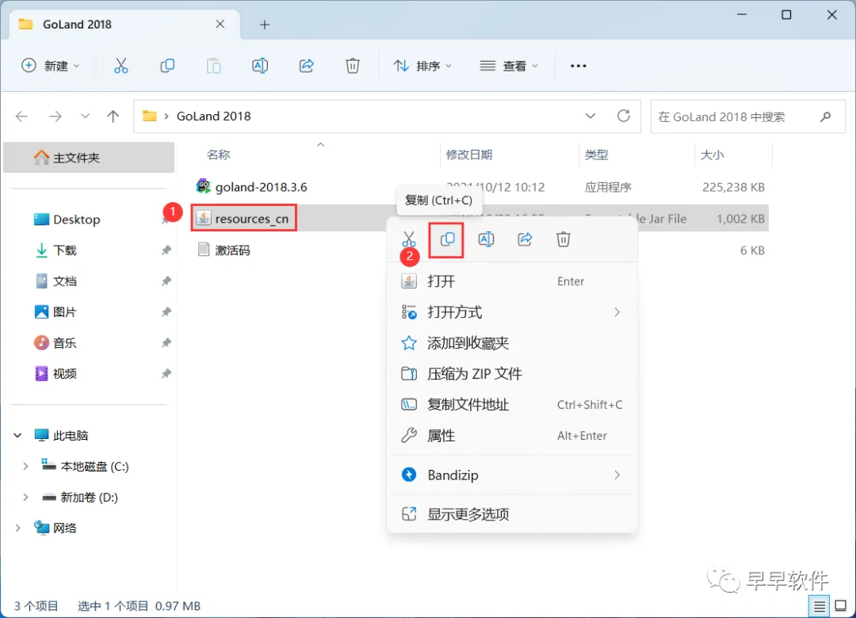Choose 复制文件地址 in context menu
The image size is (856, 618).
(512, 405)
